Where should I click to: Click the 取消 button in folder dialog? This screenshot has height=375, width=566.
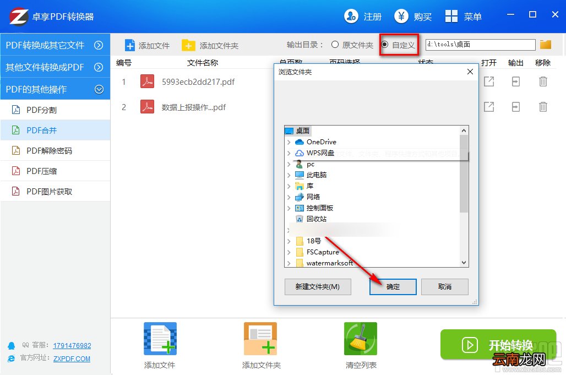(445, 286)
